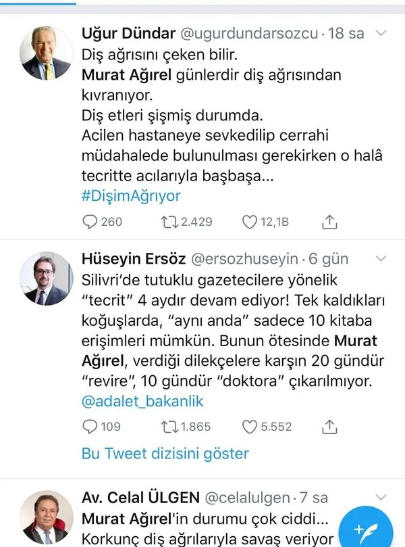Like Hüseyin Ersöz's tweet

(250, 426)
